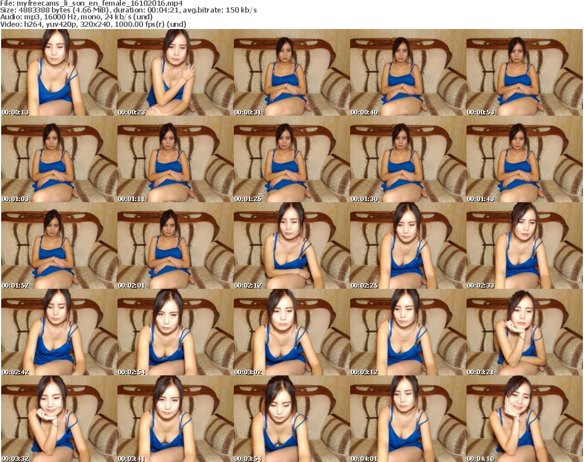Open the frame timestamped 00:01:03
584x462 pixels.
pyautogui.click(x=59, y=159)
